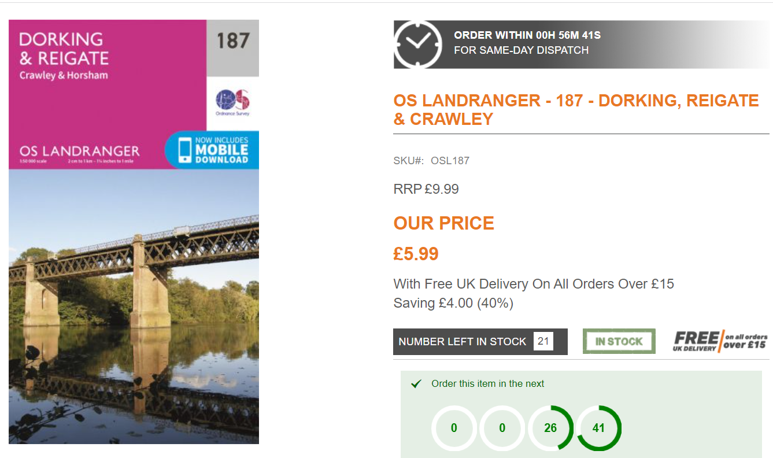The width and height of the screenshot is (773, 458).
Task: Click the £5.99 our price text
Action: point(416,254)
